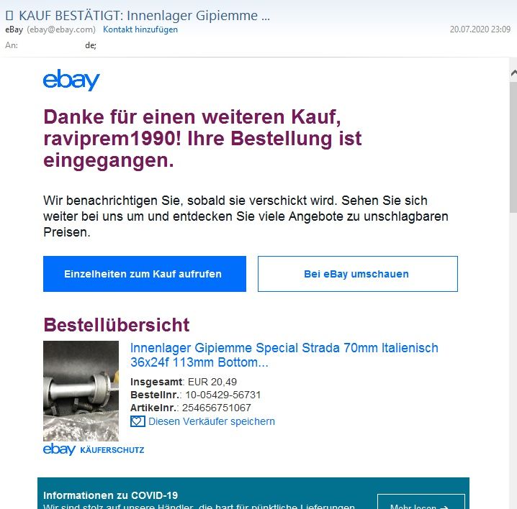Click the KÄUFERSCHUTZ label
Image resolution: width=517 pixels, height=509 pixels.
pos(112,450)
